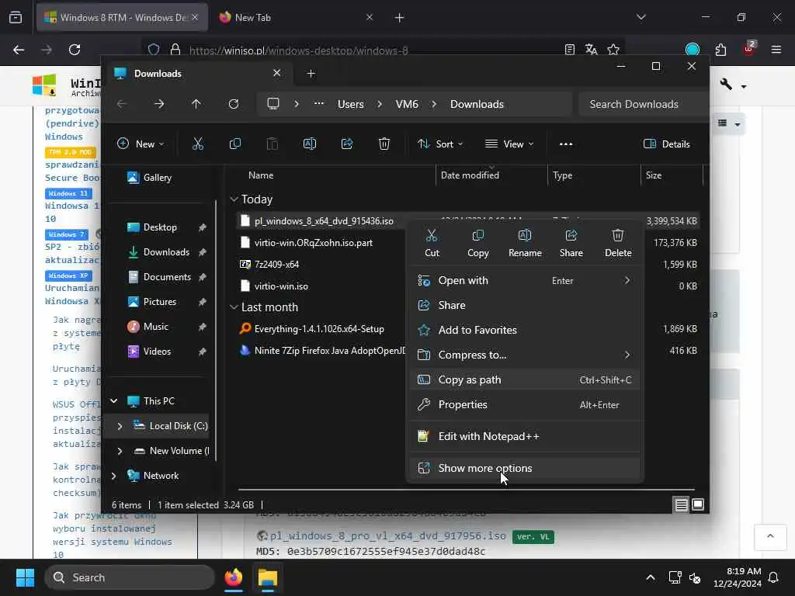The width and height of the screenshot is (795, 596).
Task: Collapse the This PC tree node
Action: click(x=114, y=401)
